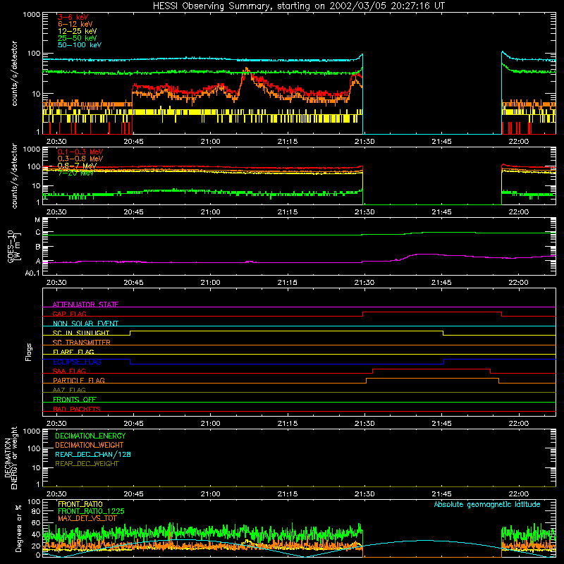Click the HESSI Observing Summary title text
The image size is (564, 564).
(x=298, y=6)
